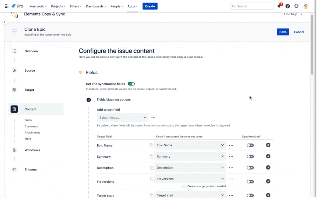The width and height of the screenshot is (317, 198).
Task: Click the copy icon beside Description dropdown
Action: 152,168
